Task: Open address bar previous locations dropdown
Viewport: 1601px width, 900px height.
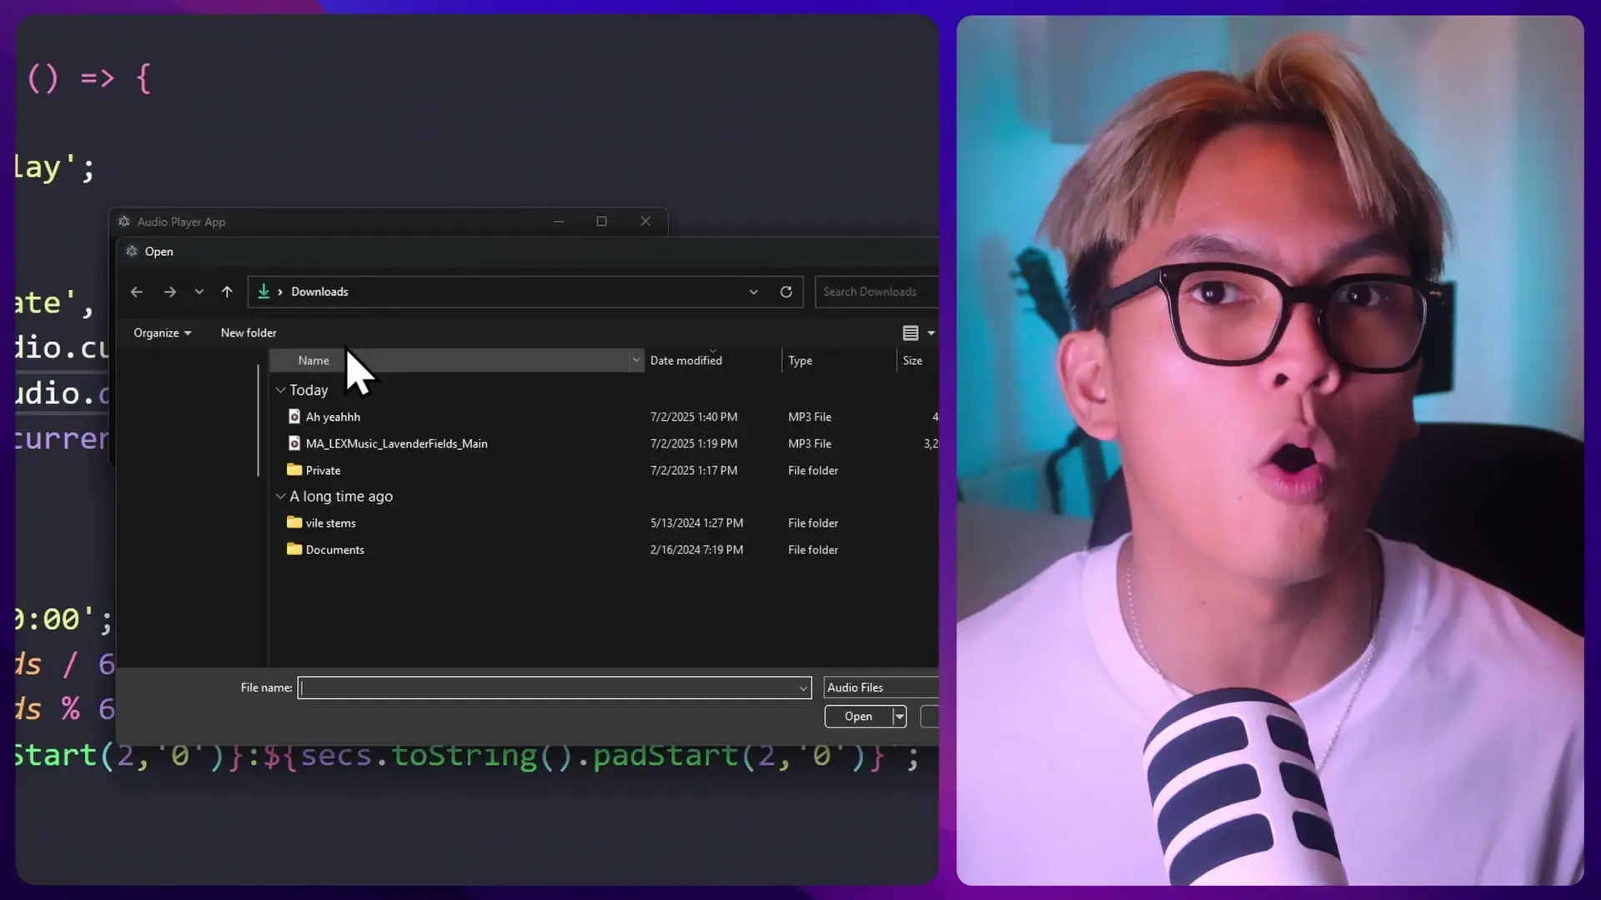Action: pyautogui.click(x=754, y=292)
